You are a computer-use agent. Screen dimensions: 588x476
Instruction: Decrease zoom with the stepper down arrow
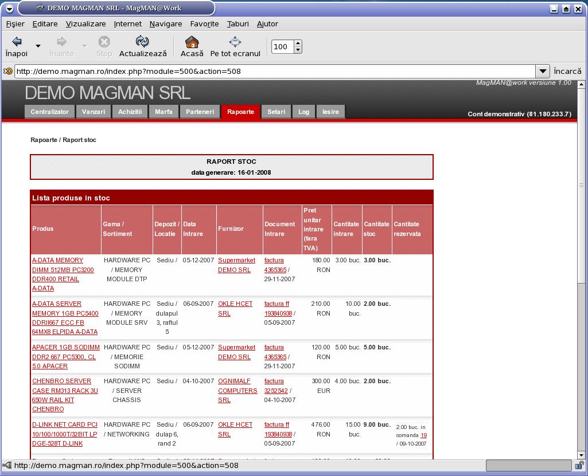click(298, 50)
